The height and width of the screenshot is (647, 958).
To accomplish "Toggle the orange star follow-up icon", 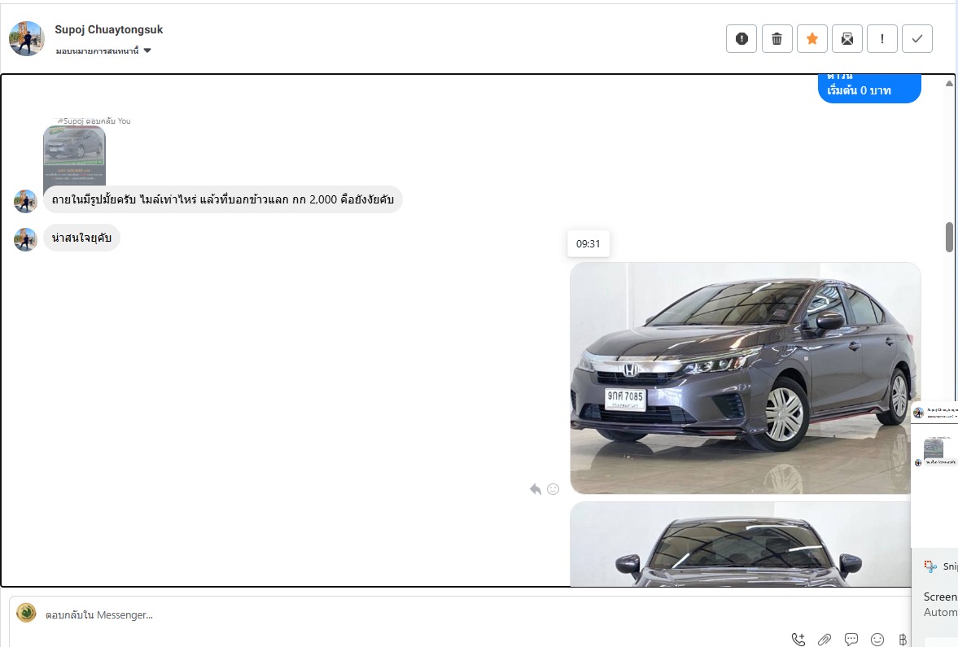I will tap(812, 39).
